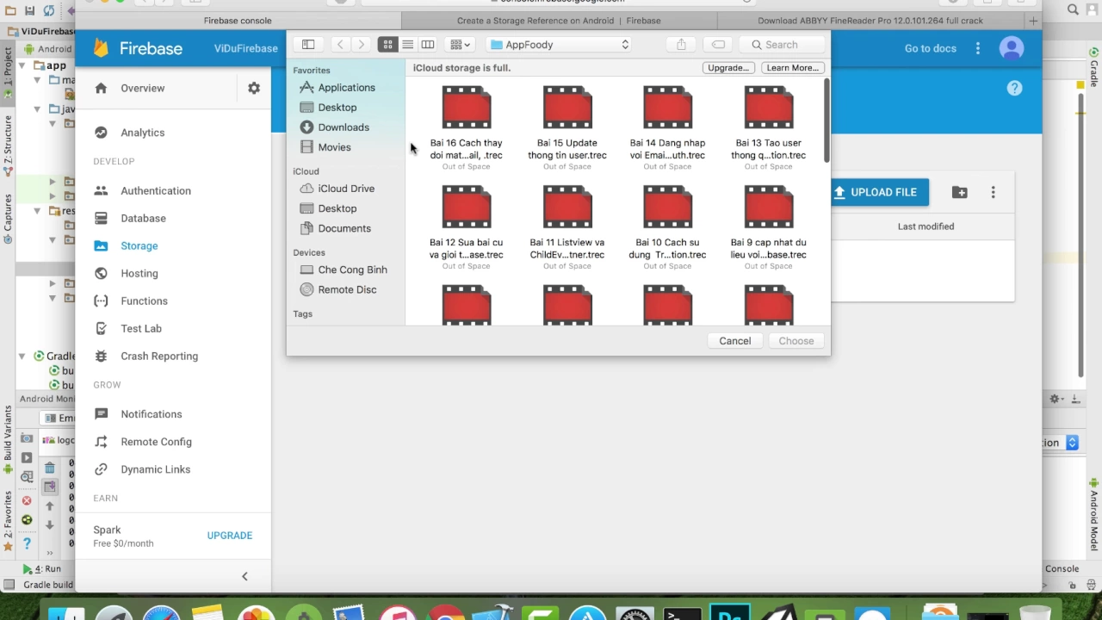Switch to Firebase console tab
1102x620 pixels.
pyautogui.click(x=238, y=21)
